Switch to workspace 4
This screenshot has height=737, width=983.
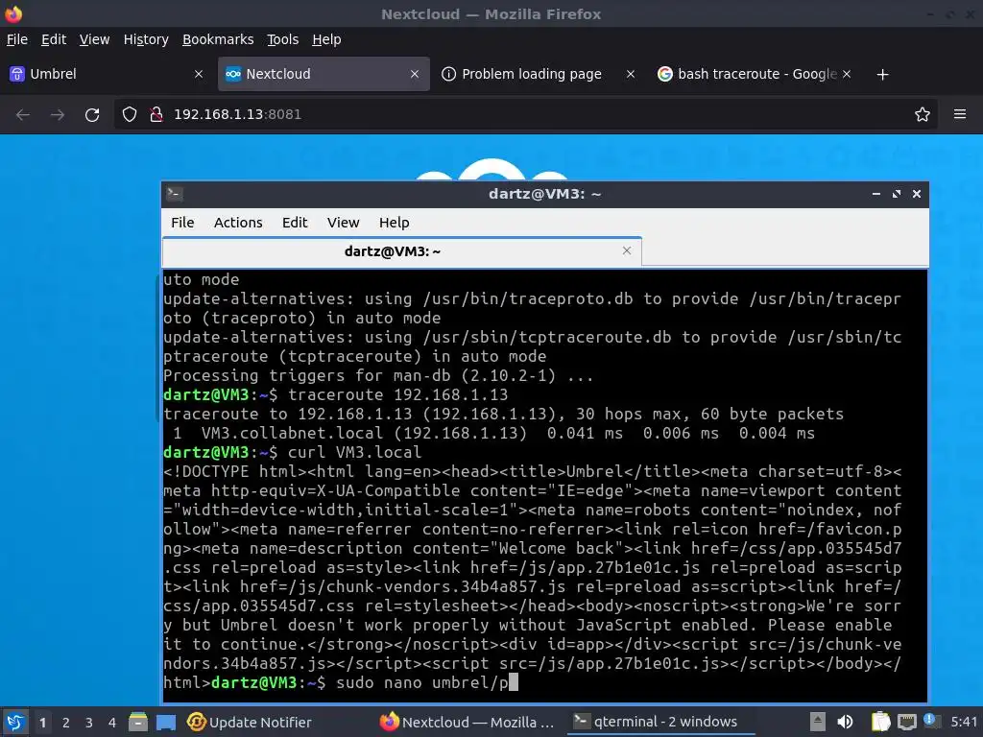[112, 723]
